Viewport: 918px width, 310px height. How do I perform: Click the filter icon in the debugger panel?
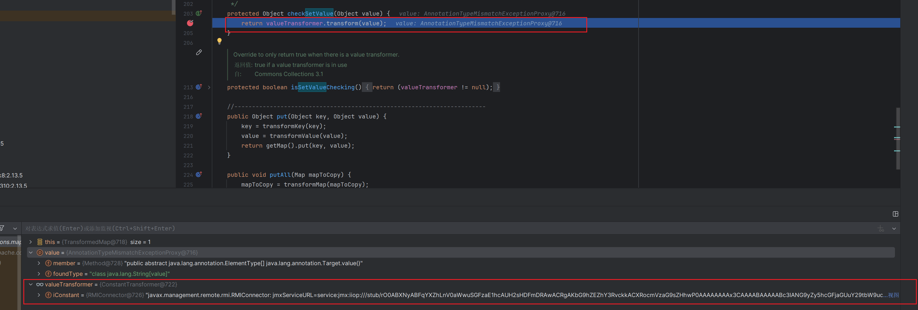click(2, 228)
